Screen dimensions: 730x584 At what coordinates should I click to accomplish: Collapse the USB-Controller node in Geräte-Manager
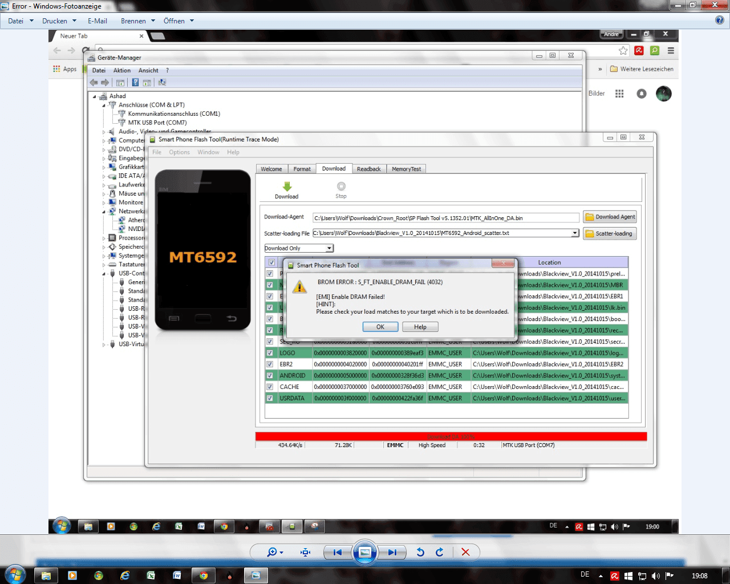(104, 274)
